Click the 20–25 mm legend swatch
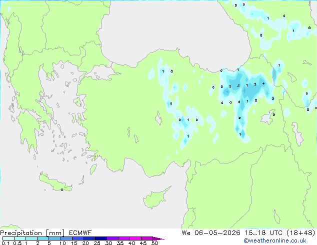The width and height of the screenshot is (317, 245). pos(89,238)
